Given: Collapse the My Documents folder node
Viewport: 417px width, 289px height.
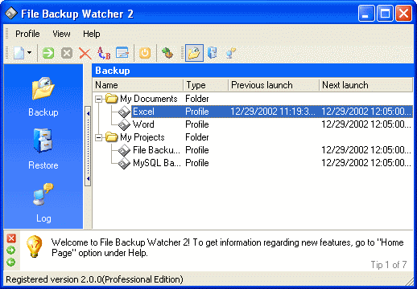Looking at the screenshot, I should 99,100.
